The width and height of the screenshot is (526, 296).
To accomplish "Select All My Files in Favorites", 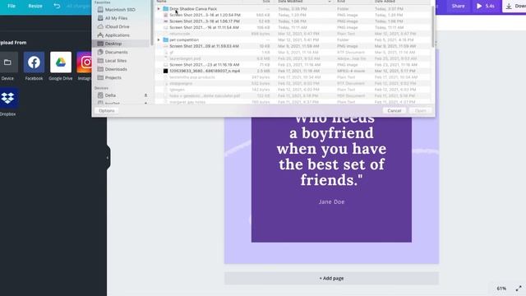I will click(x=116, y=18).
